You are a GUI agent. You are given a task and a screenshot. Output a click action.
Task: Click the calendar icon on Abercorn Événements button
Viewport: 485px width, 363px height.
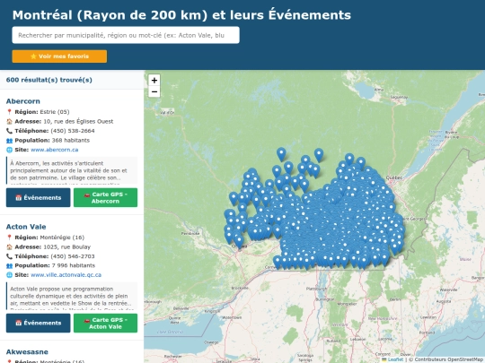coord(19,197)
